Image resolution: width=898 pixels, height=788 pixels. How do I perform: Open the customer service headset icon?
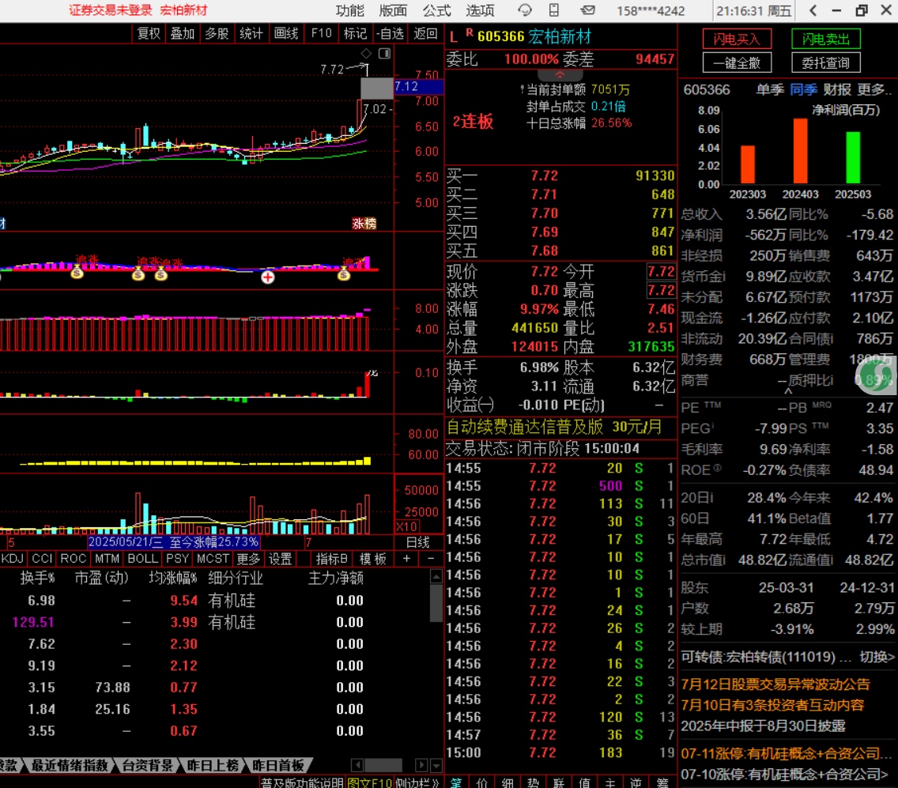point(525,10)
